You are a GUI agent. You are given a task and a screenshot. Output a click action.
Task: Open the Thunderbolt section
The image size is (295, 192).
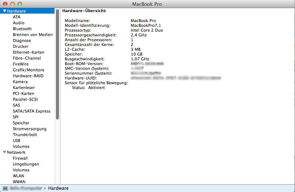pyautogui.click(x=25, y=135)
